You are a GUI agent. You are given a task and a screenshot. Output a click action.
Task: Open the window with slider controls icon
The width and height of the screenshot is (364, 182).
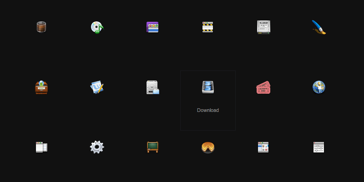coord(319,147)
